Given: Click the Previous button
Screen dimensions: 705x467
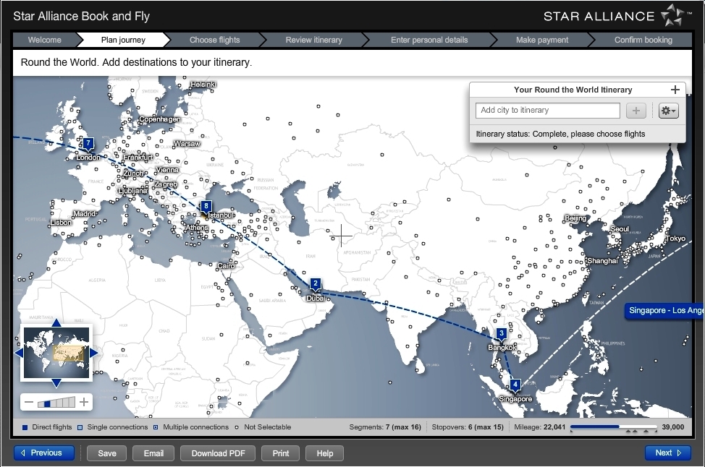Looking at the screenshot, I should tap(44, 453).
